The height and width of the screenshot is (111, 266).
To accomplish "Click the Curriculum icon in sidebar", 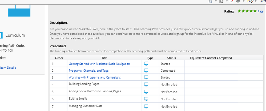I will 1,35.
